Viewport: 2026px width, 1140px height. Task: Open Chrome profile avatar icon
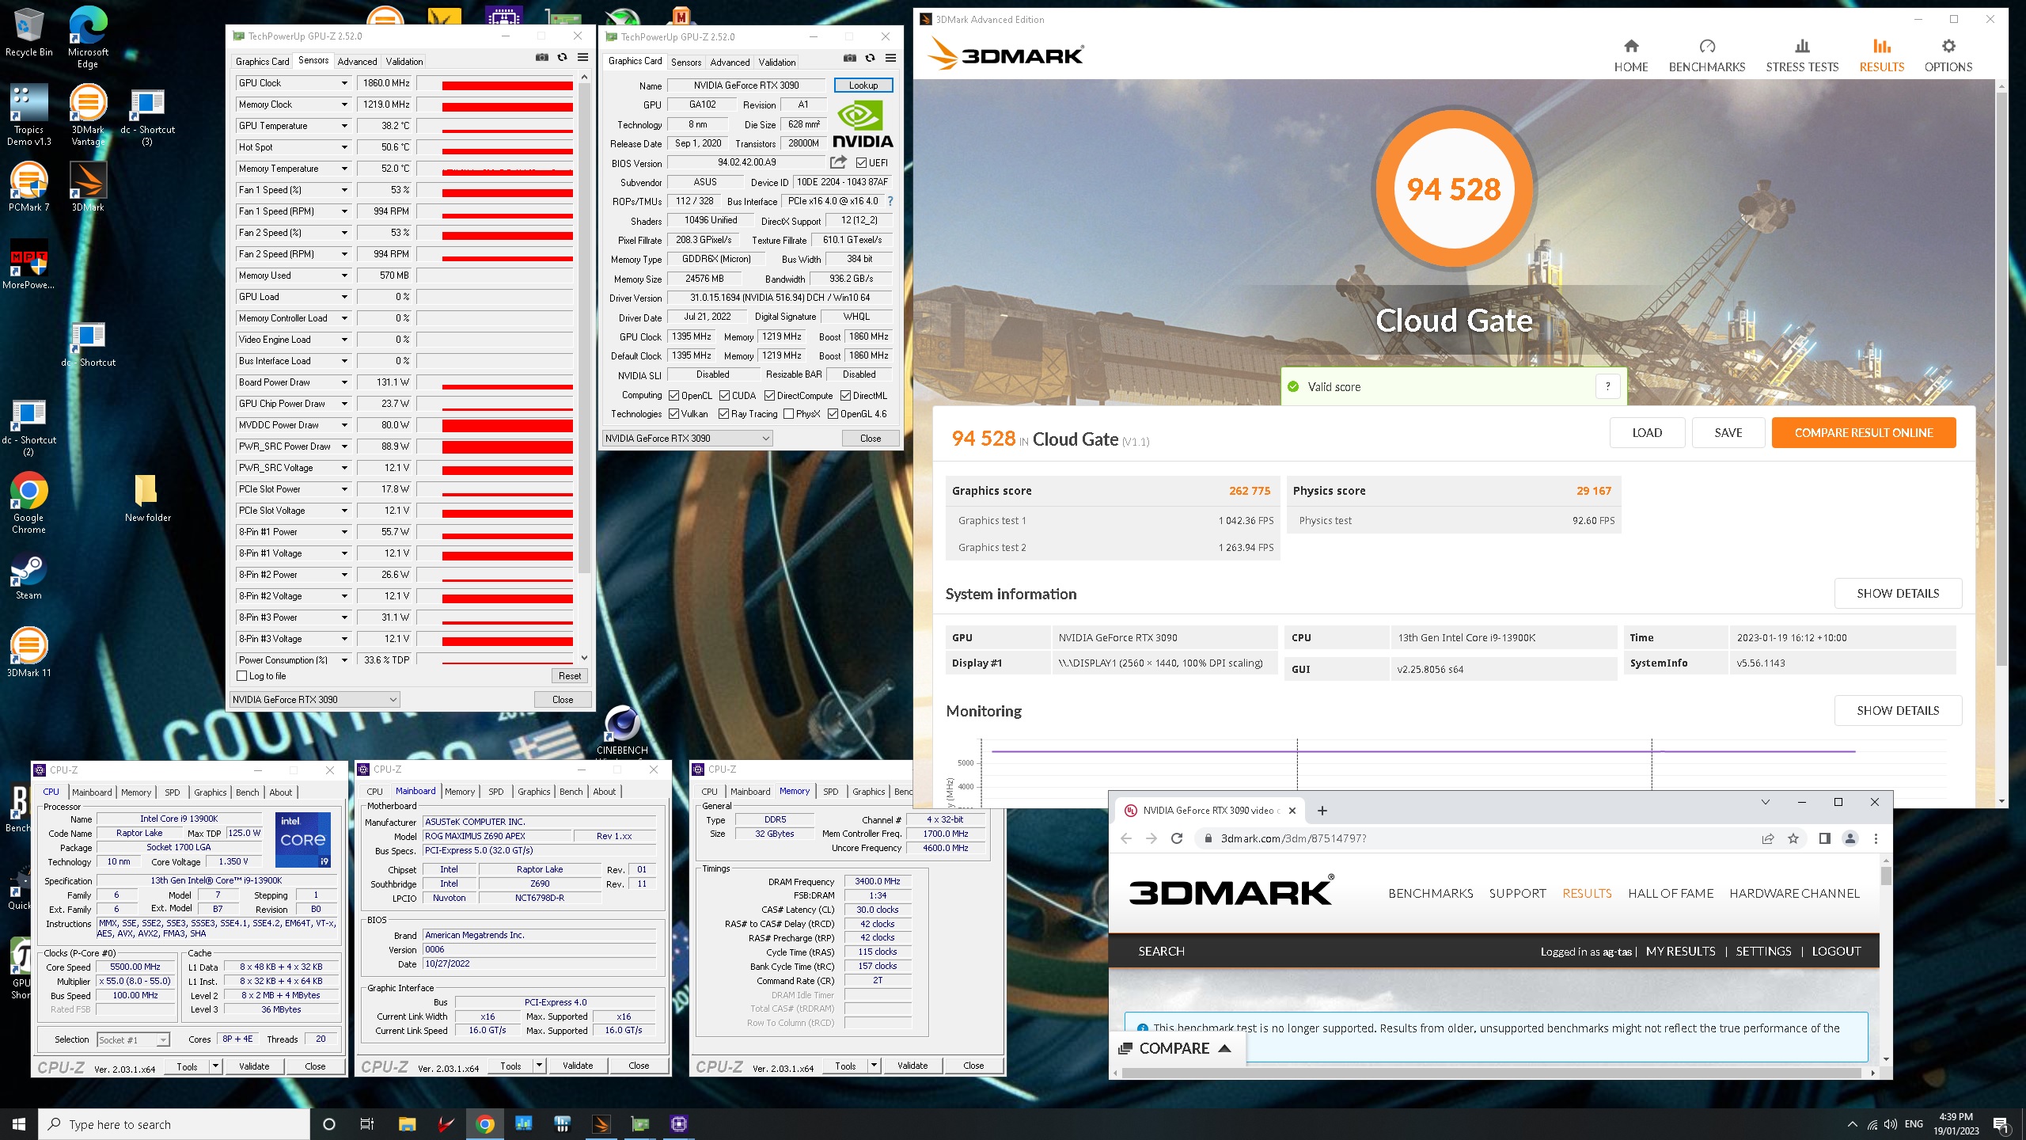coord(1850,838)
